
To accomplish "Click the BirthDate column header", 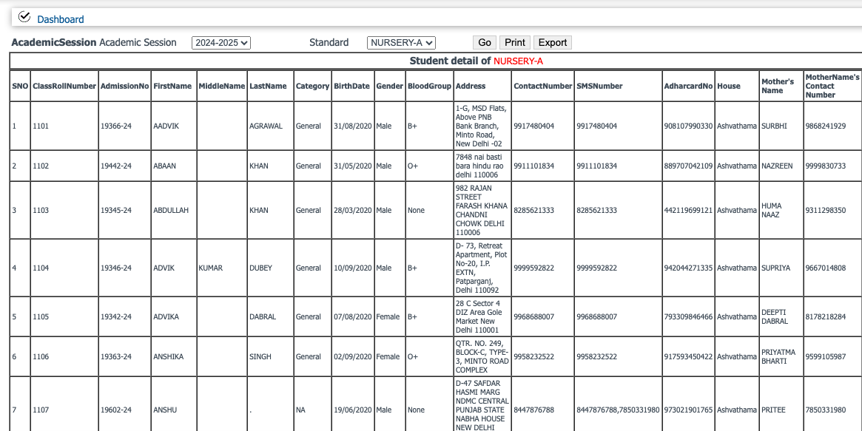I will pyautogui.click(x=352, y=86).
